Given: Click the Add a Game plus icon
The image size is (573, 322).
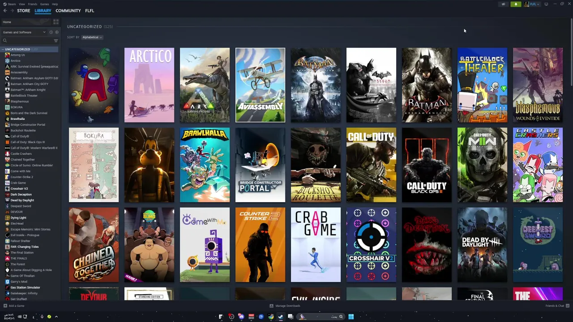Looking at the screenshot, I should [x=5, y=306].
